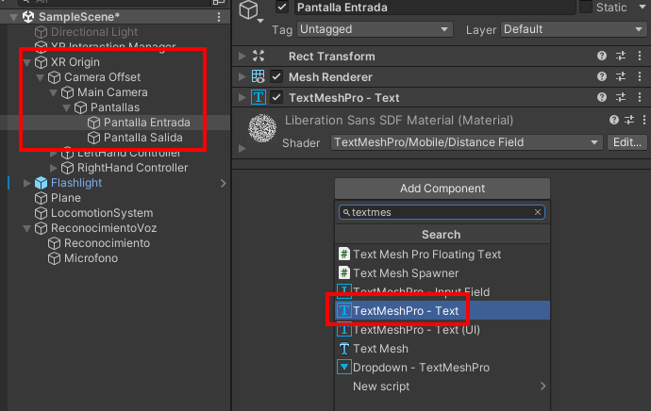Disable the Mesh Renderer component checkbox
Viewport: 651px width, 411px height.
pos(276,77)
